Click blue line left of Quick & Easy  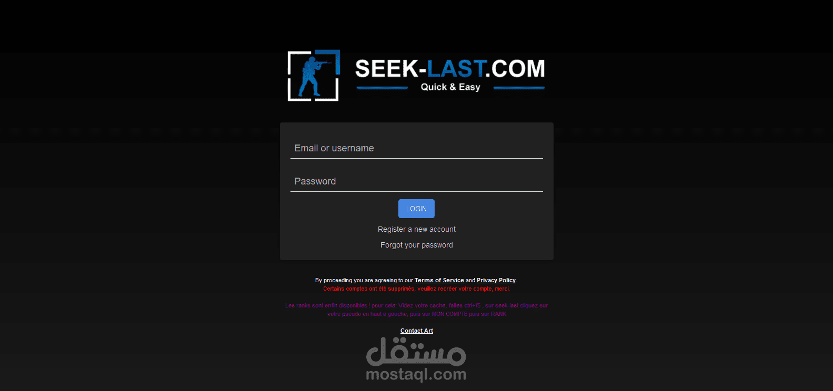click(382, 88)
